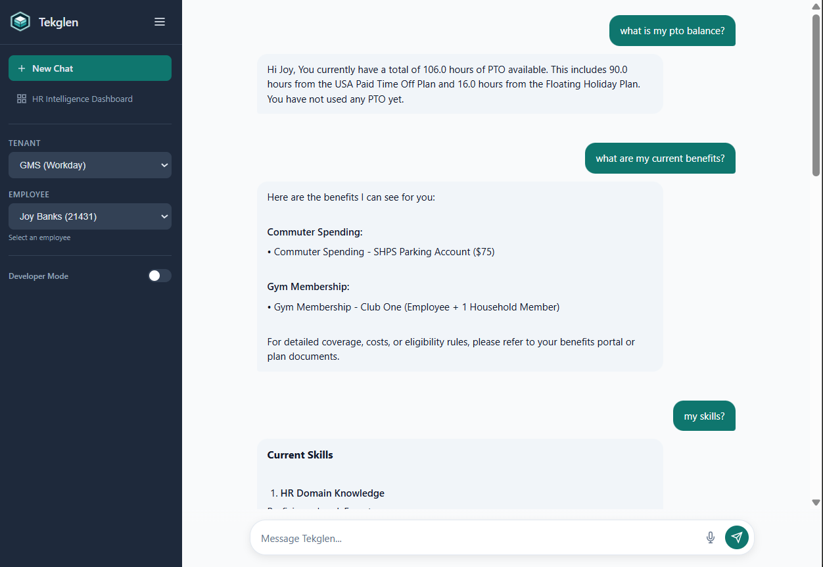The image size is (823, 567).
Task: Click the 'what is my pto balance?' bubble
Action: point(672,30)
